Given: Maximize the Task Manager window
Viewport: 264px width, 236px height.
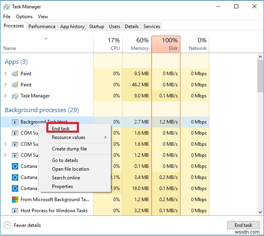Looking at the screenshot, I should (x=236, y=7).
